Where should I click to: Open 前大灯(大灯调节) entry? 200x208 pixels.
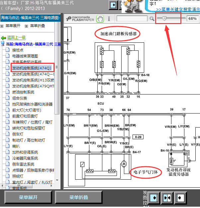(27, 110)
